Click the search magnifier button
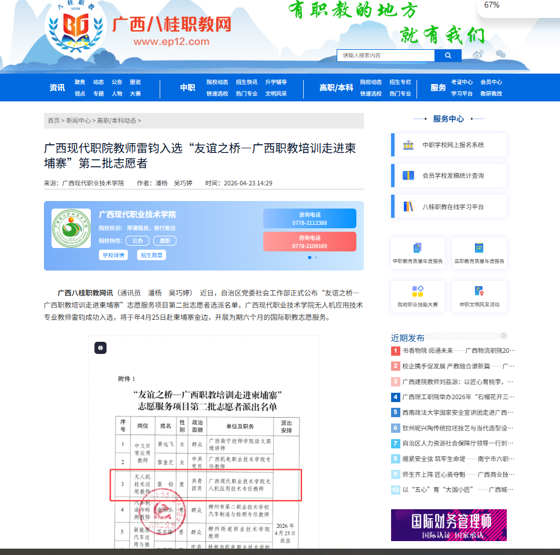Image resolution: width=560 pixels, height=555 pixels. [448, 56]
